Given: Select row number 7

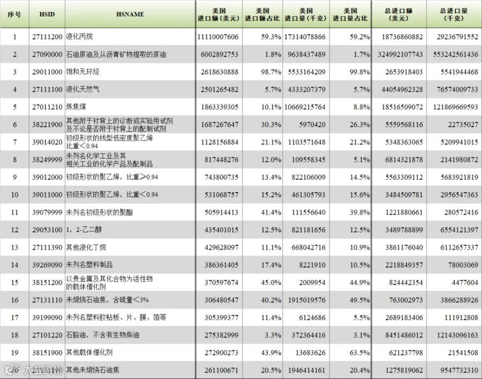Looking at the screenshot, I should [x=14, y=142].
